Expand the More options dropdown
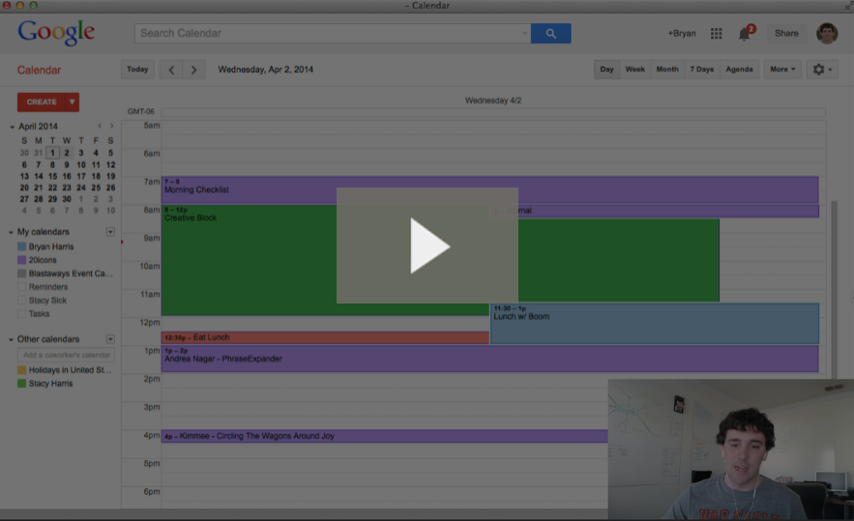854x521 pixels. pos(782,70)
